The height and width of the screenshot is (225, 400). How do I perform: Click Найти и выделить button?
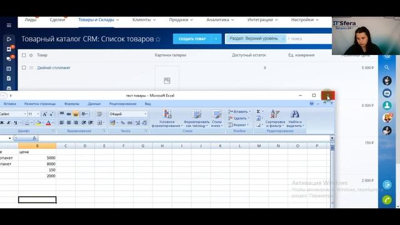click(x=295, y=119)
